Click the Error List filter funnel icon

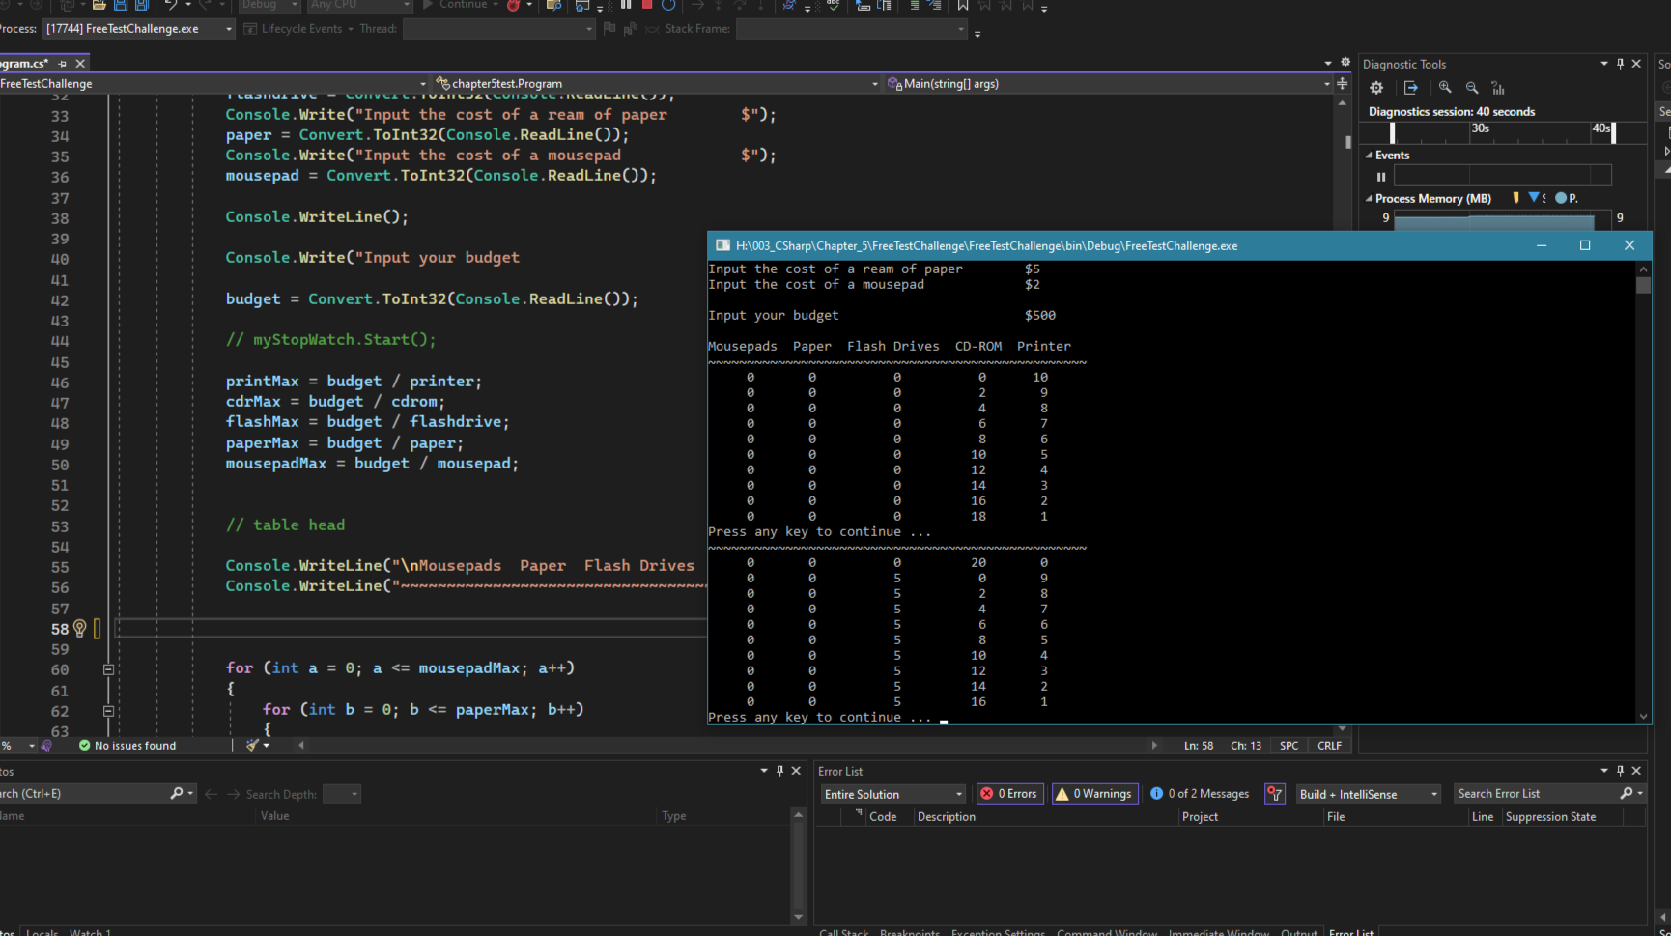[1275, 794]
